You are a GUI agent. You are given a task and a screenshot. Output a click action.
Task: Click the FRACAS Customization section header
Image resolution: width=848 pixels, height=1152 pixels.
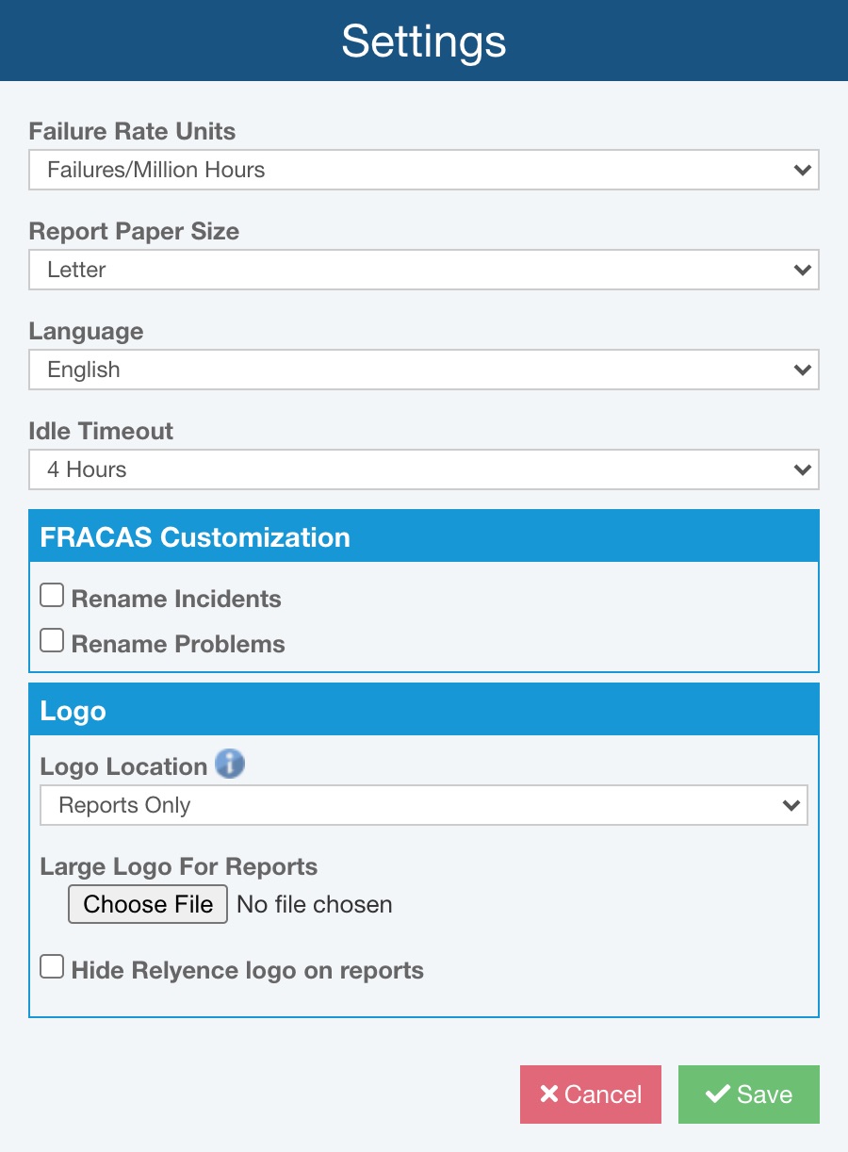(x=423, y=536)
